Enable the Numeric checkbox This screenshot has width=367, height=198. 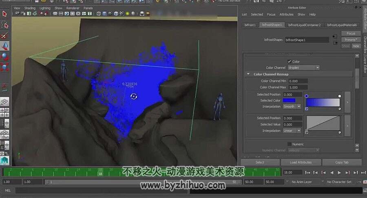[x=289, y=144]
